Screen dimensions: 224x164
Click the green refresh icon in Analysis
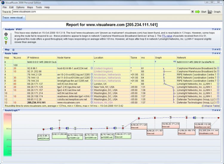[6, 38]
